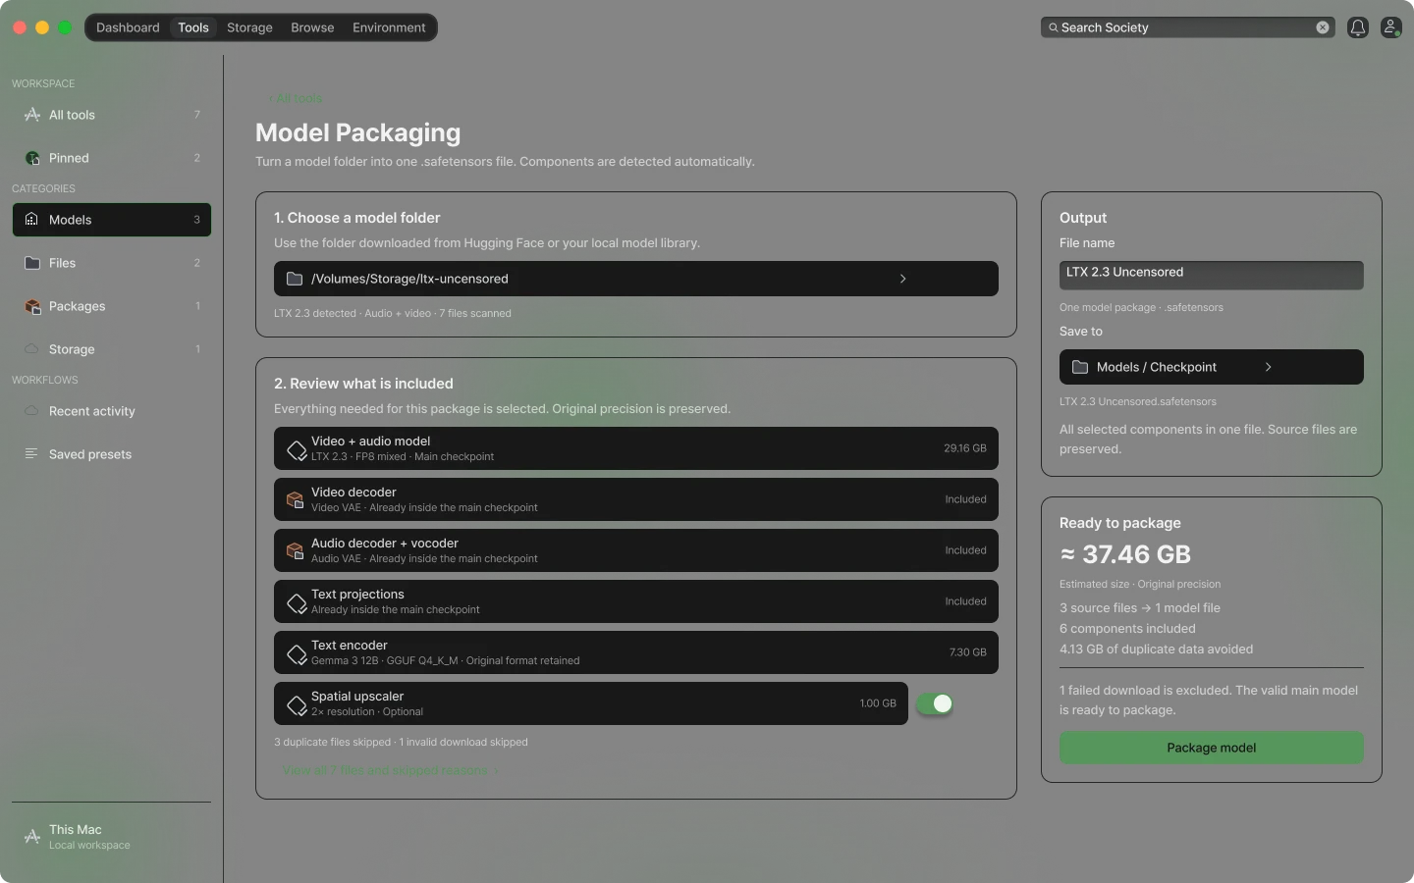
Task: Click the 4.13 GB of duplicate data avoided text
Action: coord(1156,649)
